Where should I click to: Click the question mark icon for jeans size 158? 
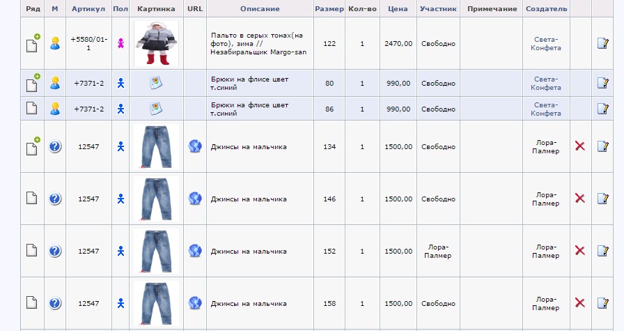click(55, 303)
